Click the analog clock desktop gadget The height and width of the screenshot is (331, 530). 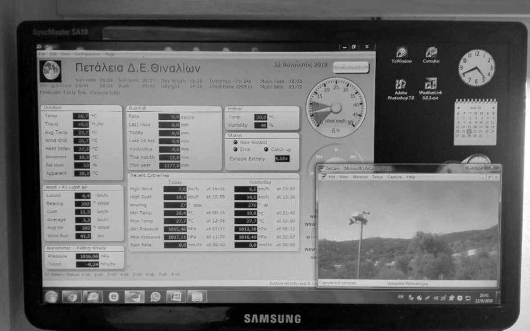coord(477,68)
